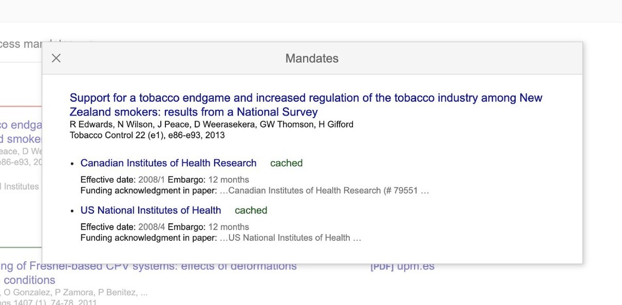Open US National Institutes of Health link
The height and width of the screenshot is (305, 622).
coord(151,210)
